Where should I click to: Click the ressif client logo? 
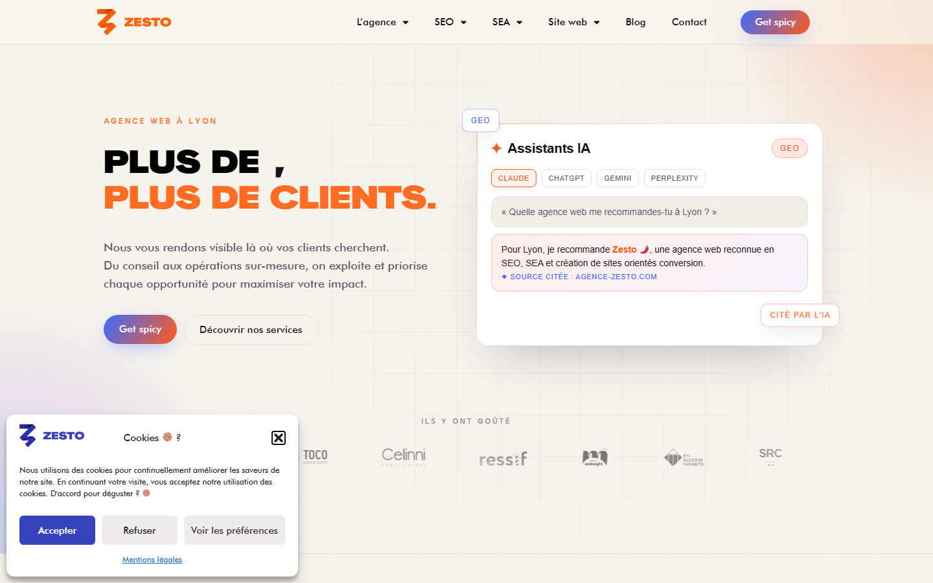(503, 459)
